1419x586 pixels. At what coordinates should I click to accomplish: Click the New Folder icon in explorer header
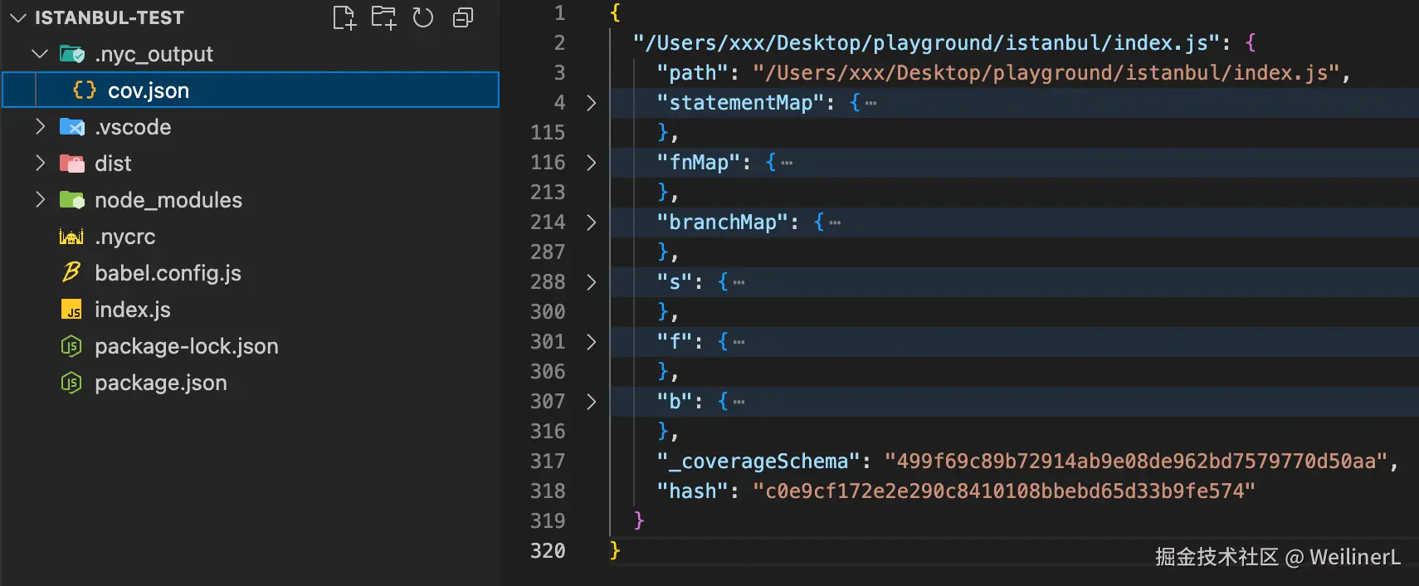coord(383,17)
